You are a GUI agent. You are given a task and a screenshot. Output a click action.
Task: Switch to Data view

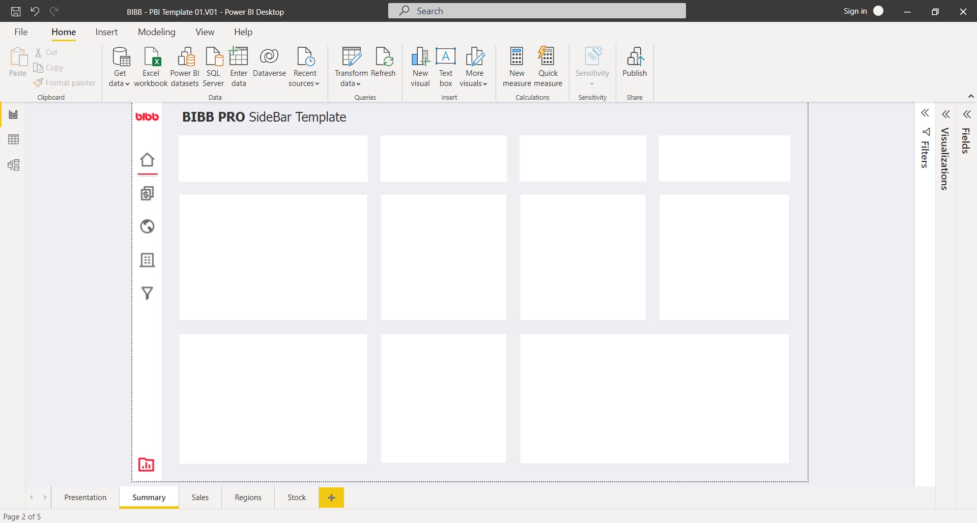(13, 139)
